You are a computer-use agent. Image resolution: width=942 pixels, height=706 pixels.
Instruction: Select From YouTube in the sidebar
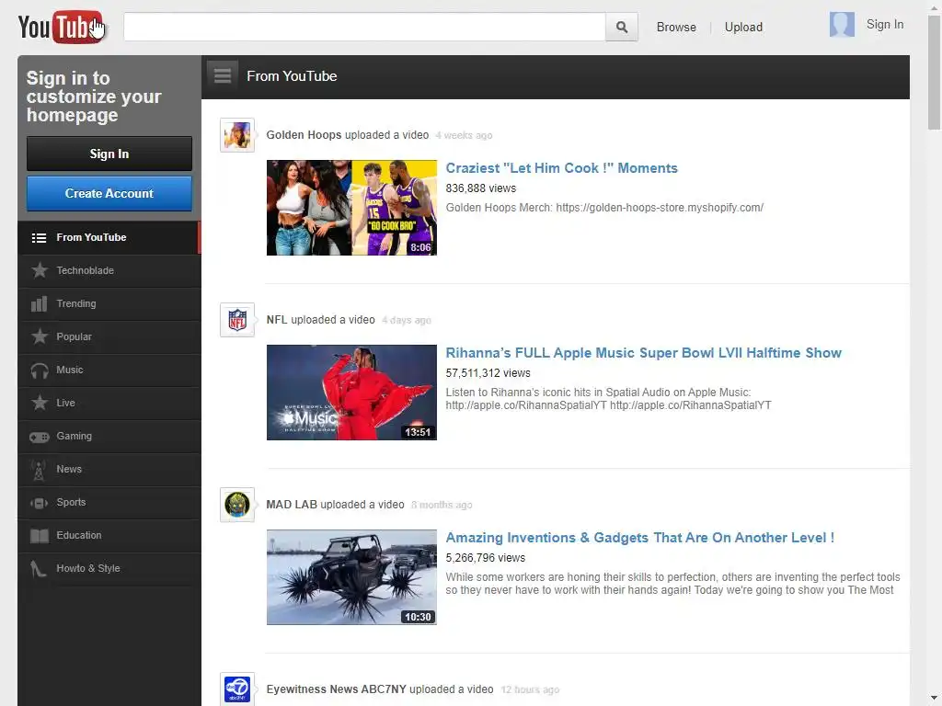pos(109,238)
